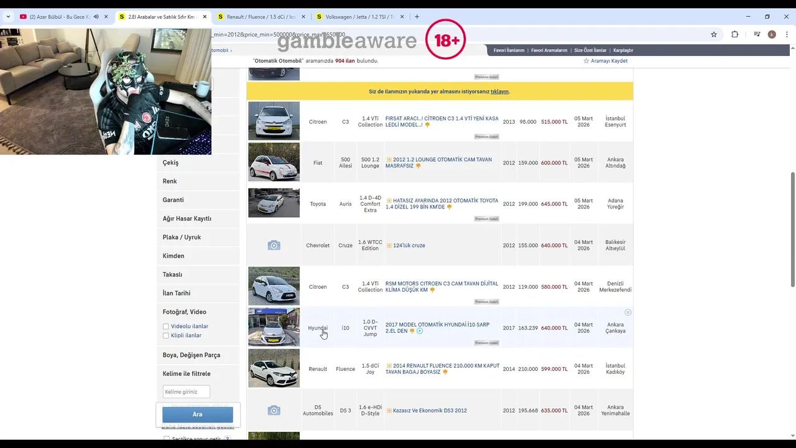
Task: Click the thumbs icon after FIRSAT ARACI title
Action: coord(427,125)
